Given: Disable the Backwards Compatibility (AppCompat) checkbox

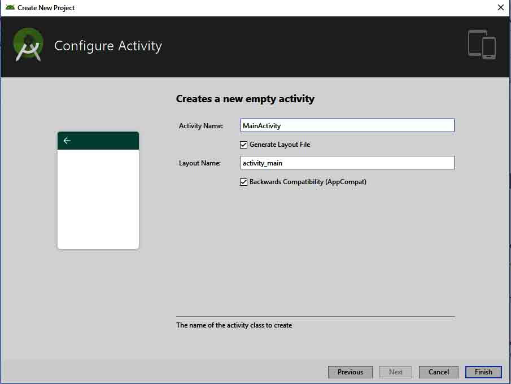Looking at the screenshot, I should click(x=244, y=182).
